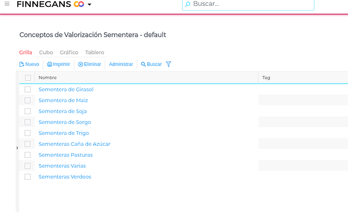Screen dimensions: 348x212
Task: Sort by the Nombre column header
Action: coord(47,78)
